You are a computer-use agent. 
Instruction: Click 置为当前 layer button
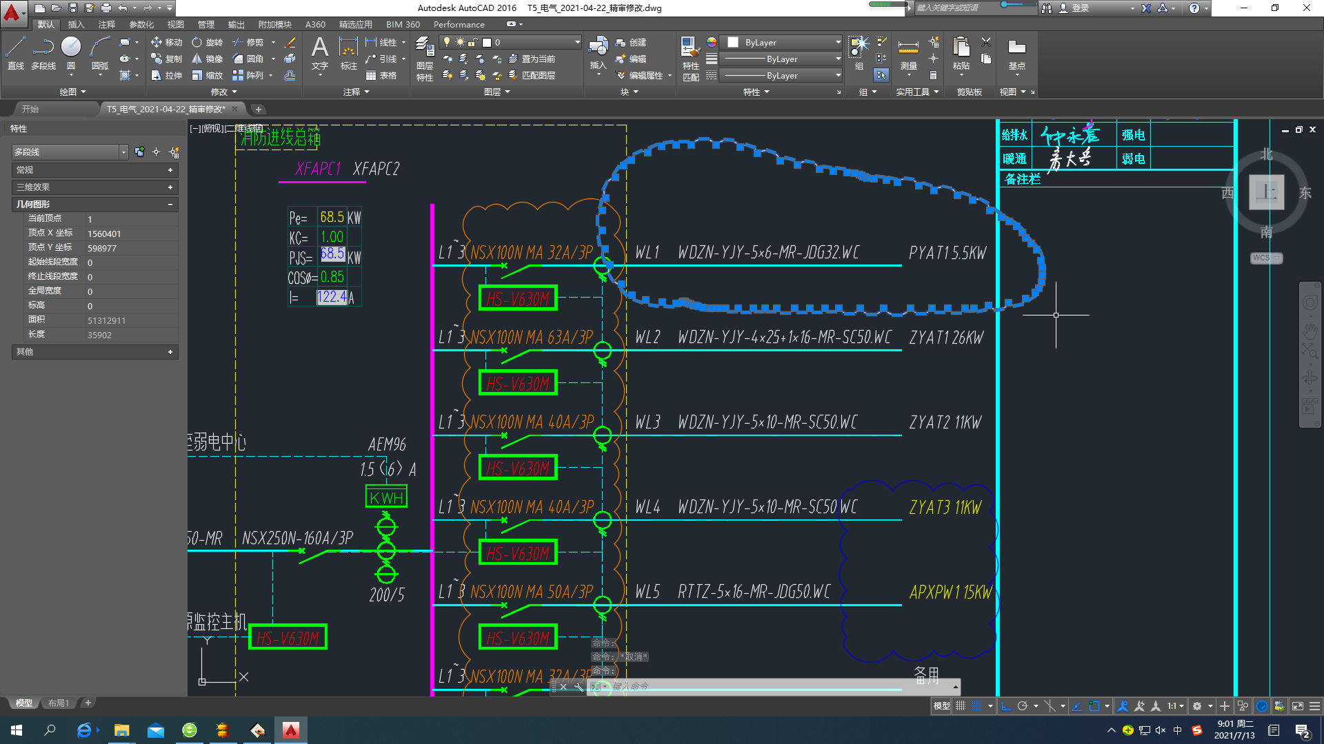click(532, 59)
